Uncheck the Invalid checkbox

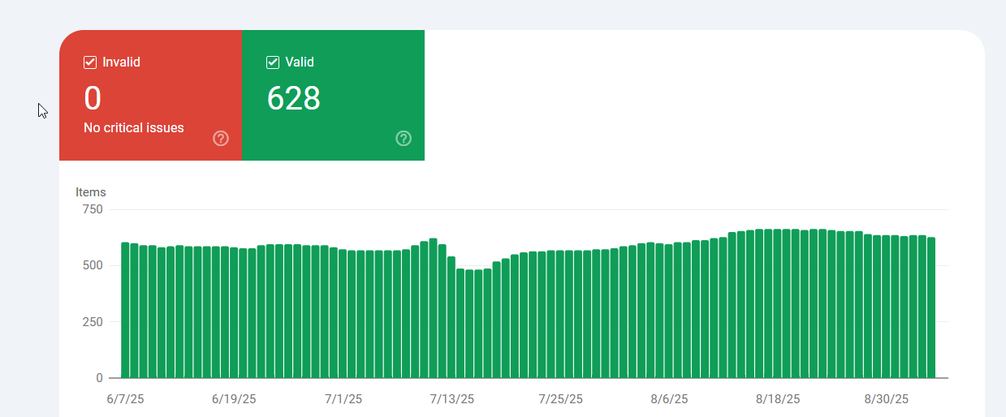(90, 62)
